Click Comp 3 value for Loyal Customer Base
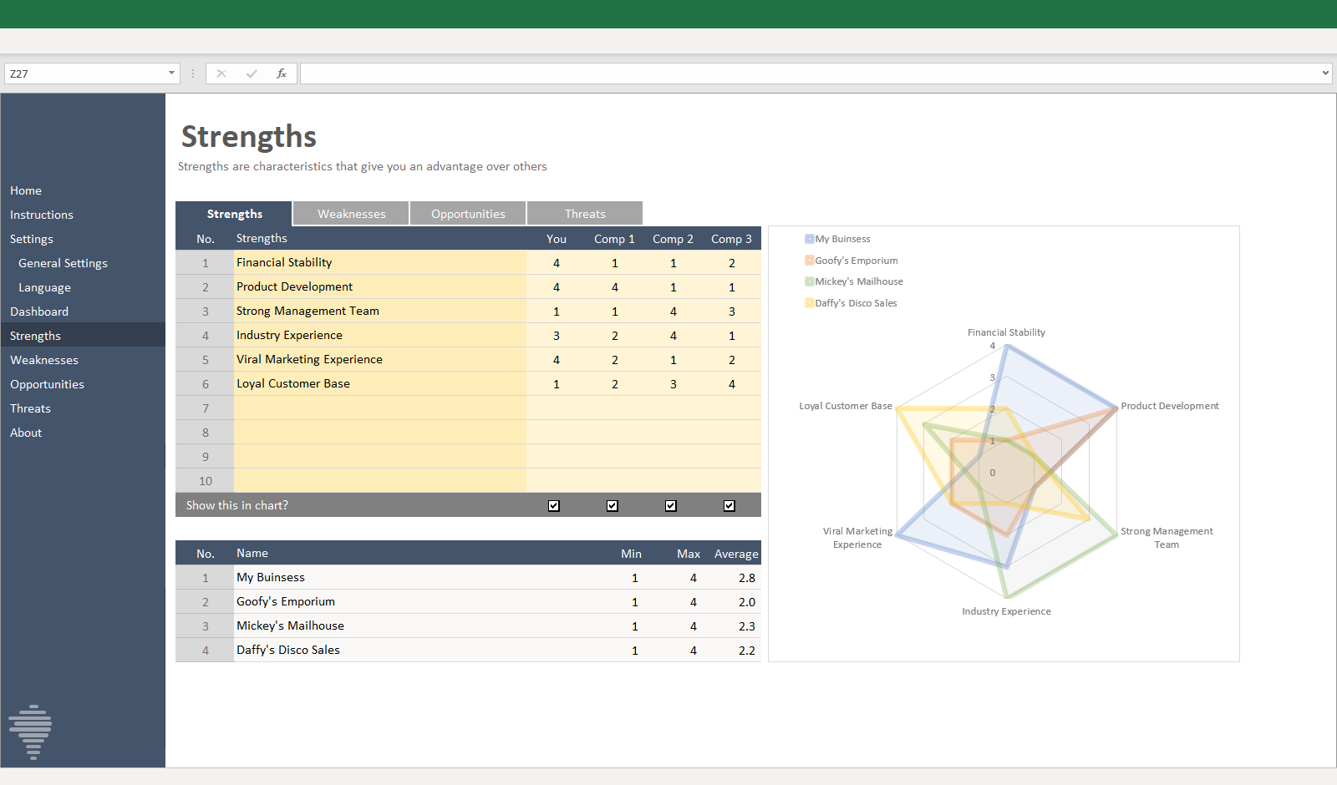The width and height of the screenshot is (1337, 785). click(732, 384)
